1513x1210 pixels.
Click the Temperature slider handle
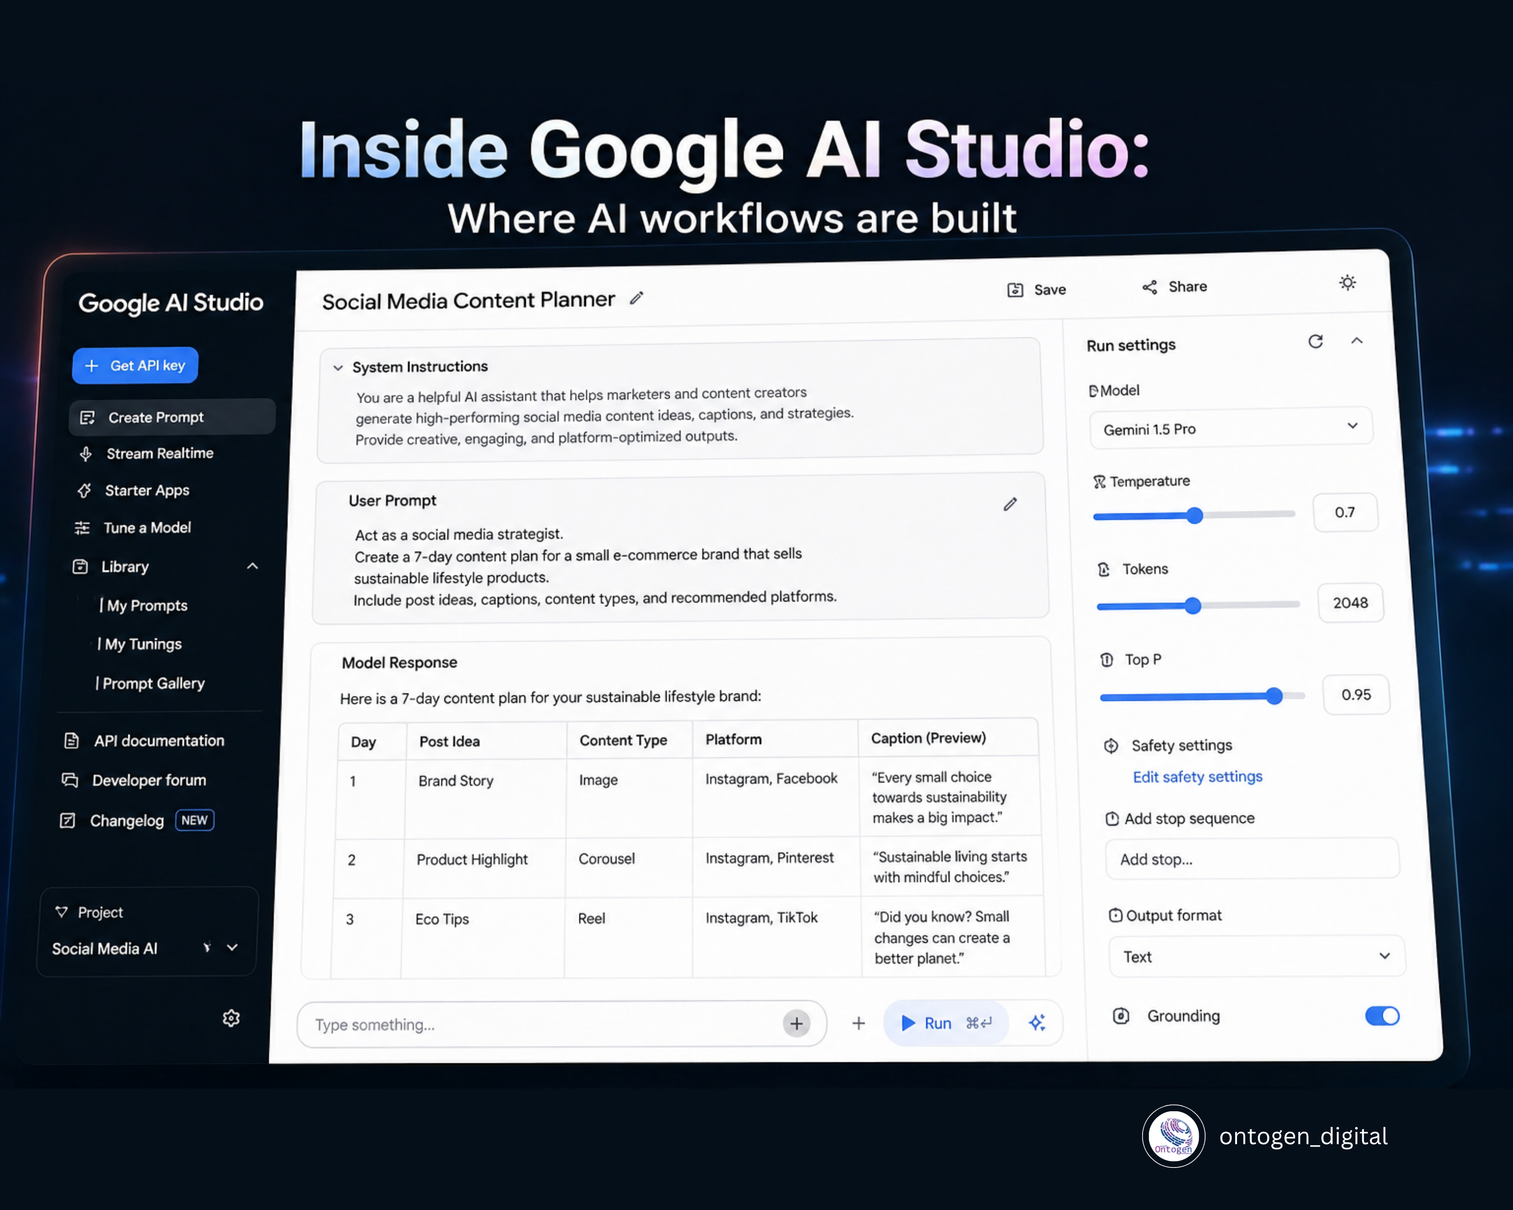1194,515
